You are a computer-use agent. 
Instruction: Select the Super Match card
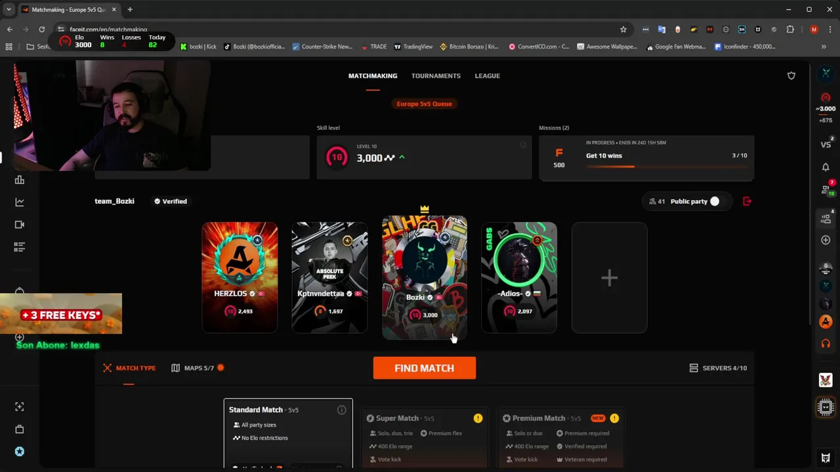425,438
